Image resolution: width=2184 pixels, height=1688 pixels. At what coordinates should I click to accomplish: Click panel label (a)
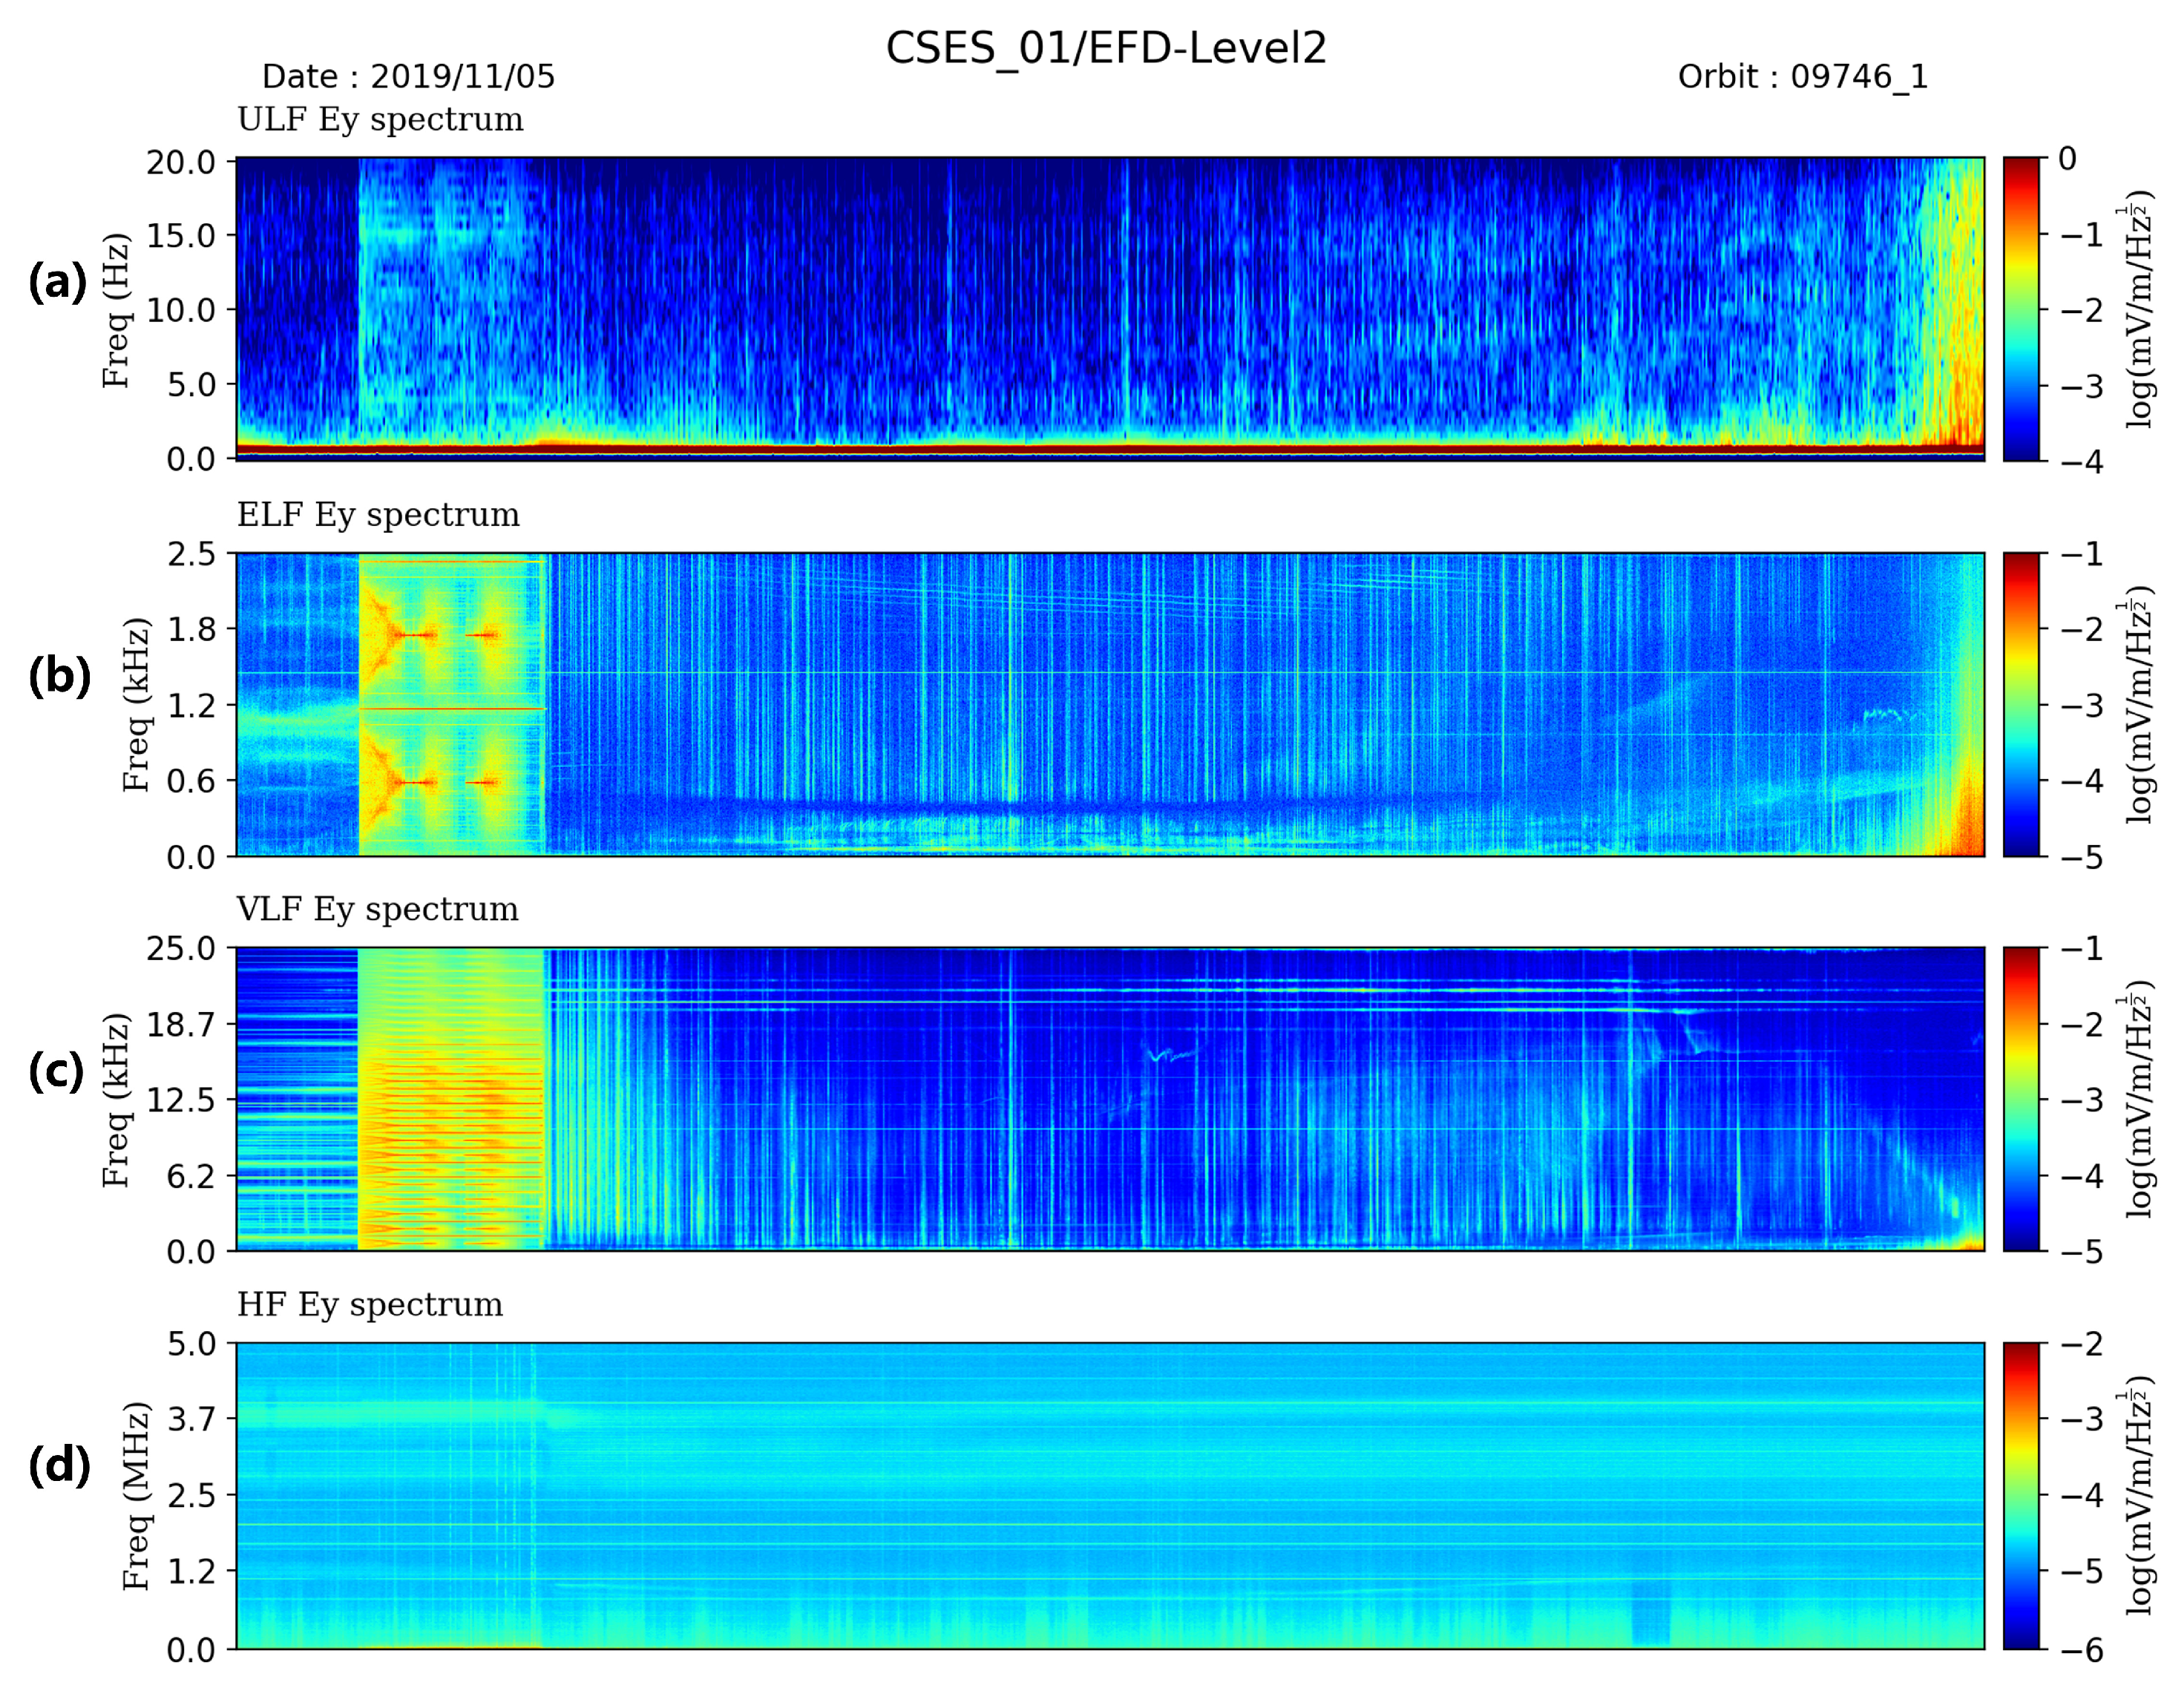[x=58, y=282]
